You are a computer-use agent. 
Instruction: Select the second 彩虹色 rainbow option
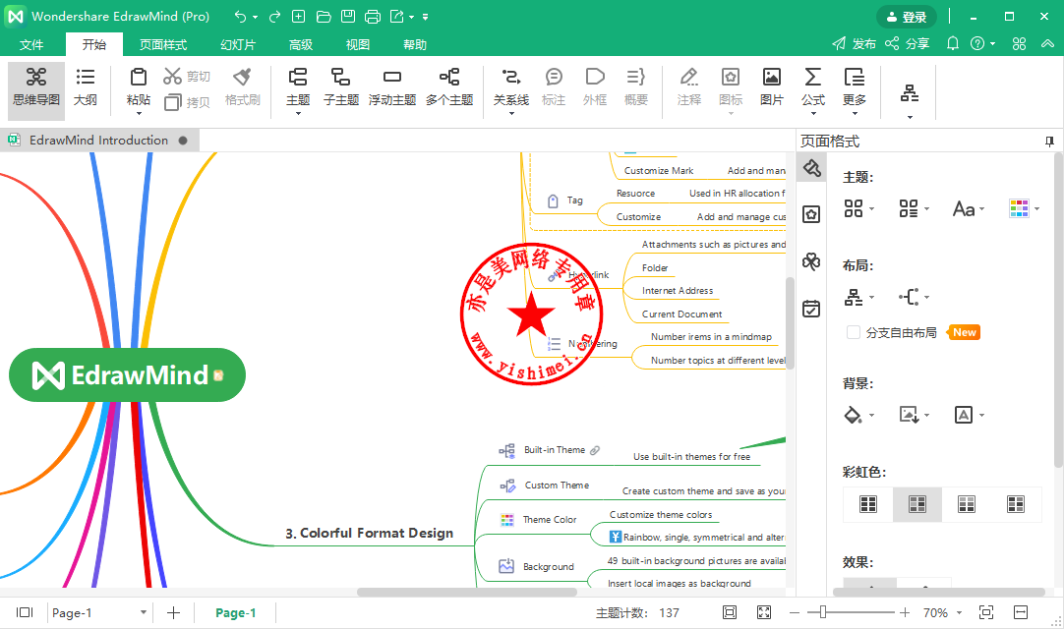(x=917, y=504)
